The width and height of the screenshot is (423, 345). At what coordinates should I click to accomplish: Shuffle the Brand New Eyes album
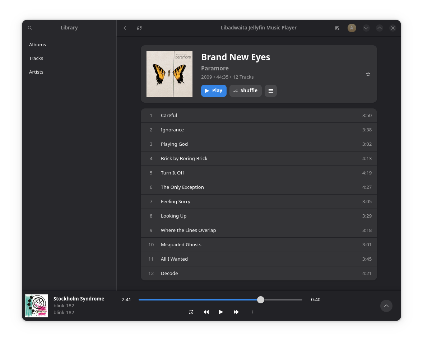pos(246,91)
